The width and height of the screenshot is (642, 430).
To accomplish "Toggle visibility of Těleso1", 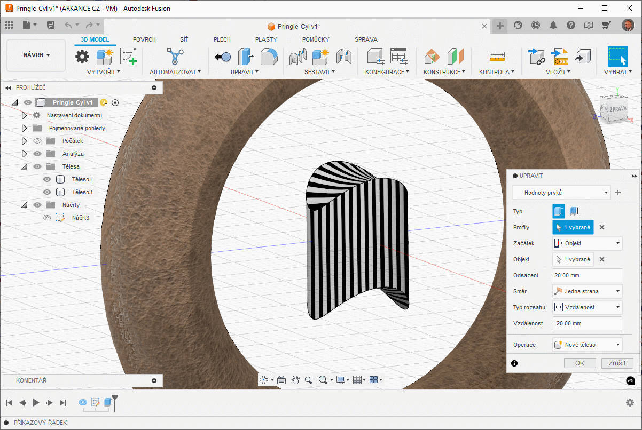I will point(47,179).
